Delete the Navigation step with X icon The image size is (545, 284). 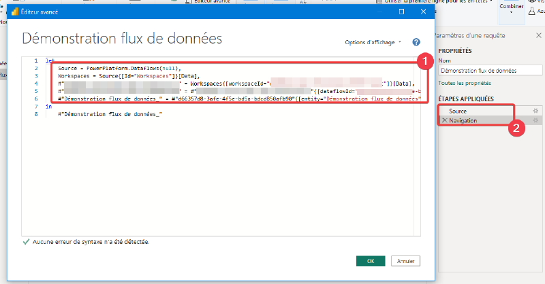coord(445,120)
